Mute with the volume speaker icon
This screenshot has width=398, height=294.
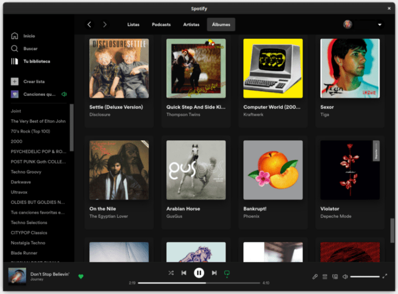345,277
